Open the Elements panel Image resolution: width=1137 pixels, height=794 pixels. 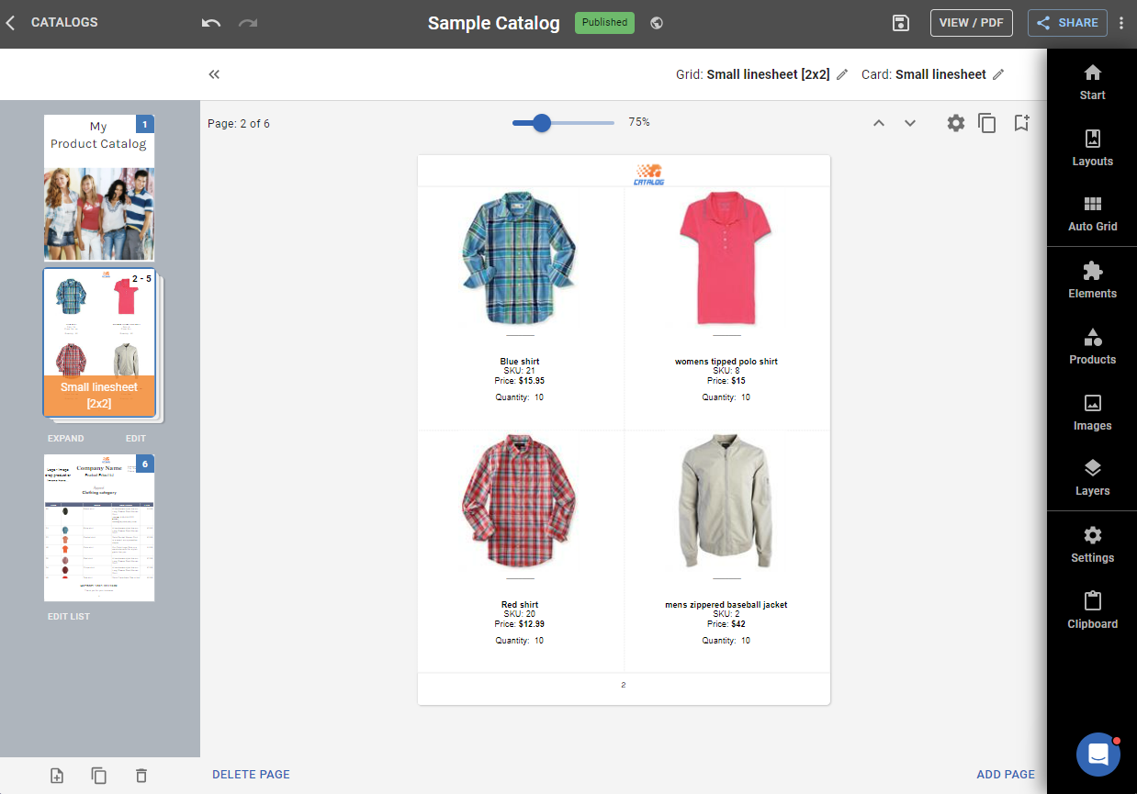[1092, 280]
